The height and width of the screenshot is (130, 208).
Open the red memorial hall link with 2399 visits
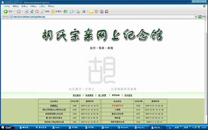pos(117,106)
